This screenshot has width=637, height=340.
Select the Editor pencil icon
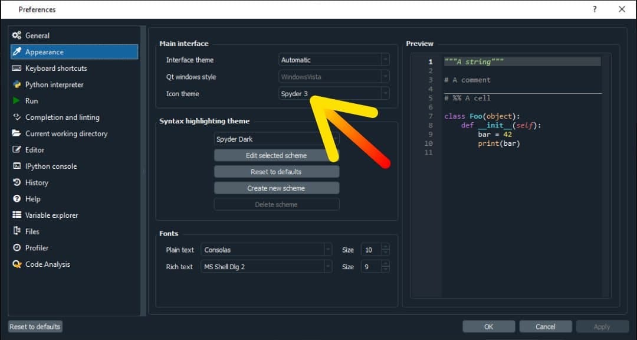point(17,150)
